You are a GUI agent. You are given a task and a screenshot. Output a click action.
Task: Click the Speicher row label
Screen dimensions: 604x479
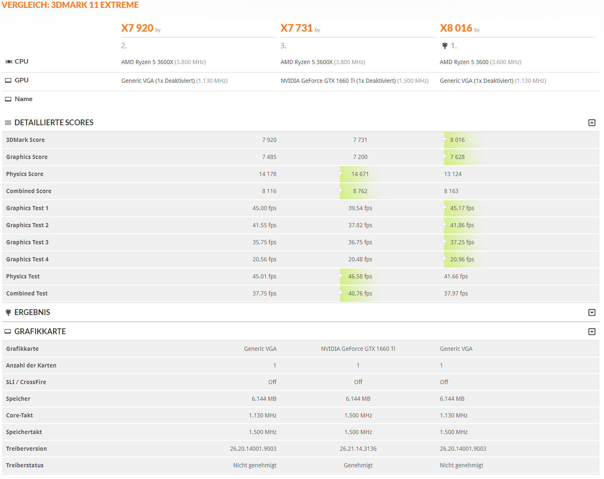tap(18, 399)
